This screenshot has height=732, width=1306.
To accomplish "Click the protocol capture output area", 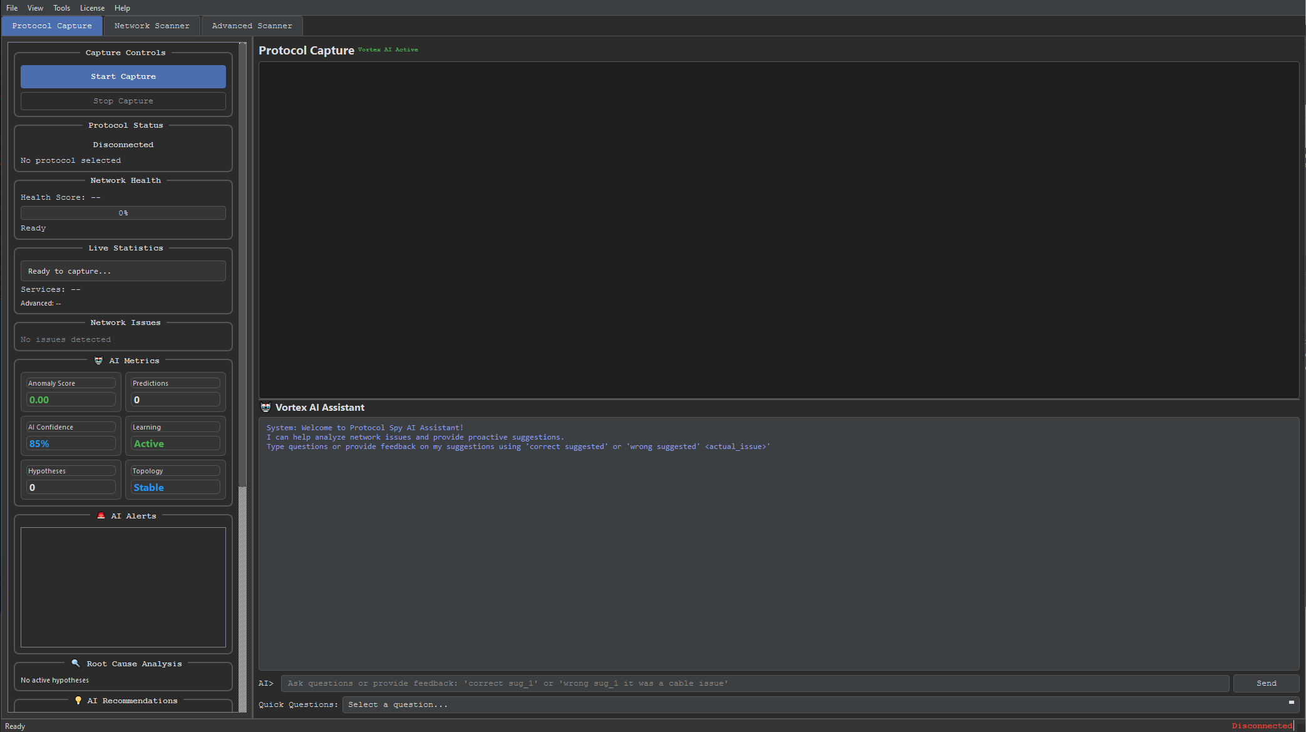I will point(779,229).
